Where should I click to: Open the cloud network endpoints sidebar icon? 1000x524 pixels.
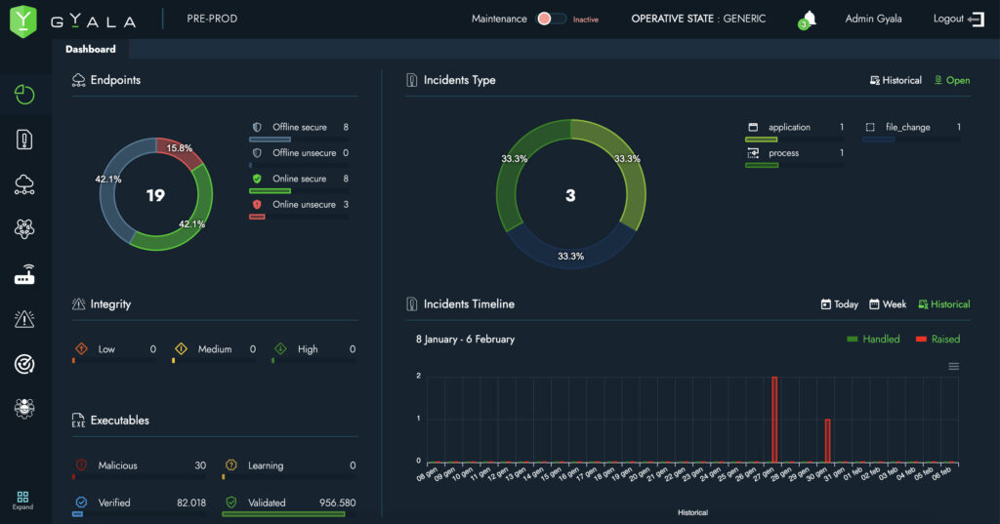[24, 185]
